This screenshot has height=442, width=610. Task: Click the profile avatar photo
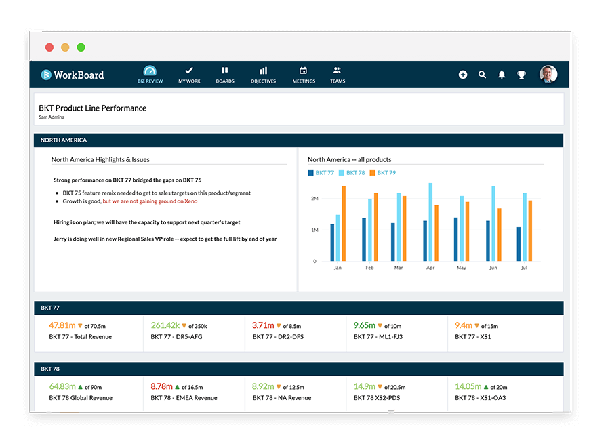[548, 75]
